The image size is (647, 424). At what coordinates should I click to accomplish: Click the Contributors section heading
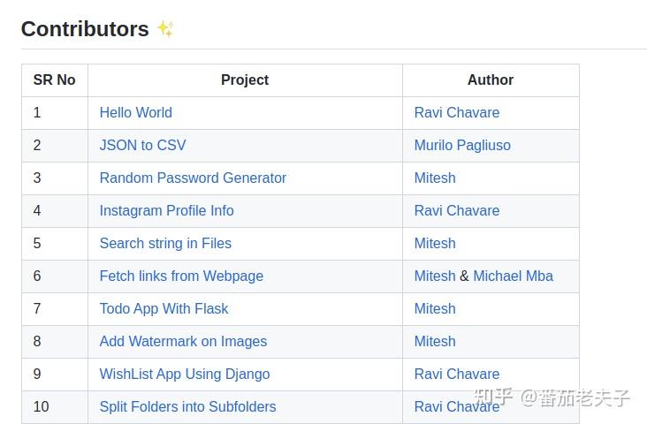[x=85, y=28]
